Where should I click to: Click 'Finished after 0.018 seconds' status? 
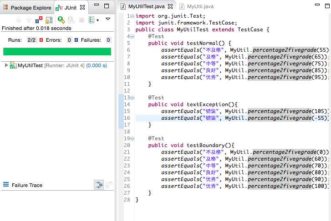click(x=36, y=28)
